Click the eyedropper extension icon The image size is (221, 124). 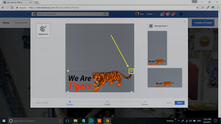tap(208, 8)
